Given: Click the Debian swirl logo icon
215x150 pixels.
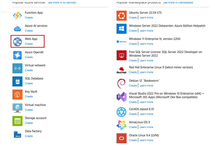Looking at the screenshot, I should coord(122,83).
